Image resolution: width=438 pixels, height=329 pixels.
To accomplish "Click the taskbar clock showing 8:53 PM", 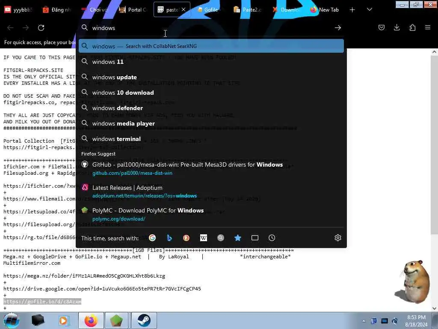I will click(416, 320).
